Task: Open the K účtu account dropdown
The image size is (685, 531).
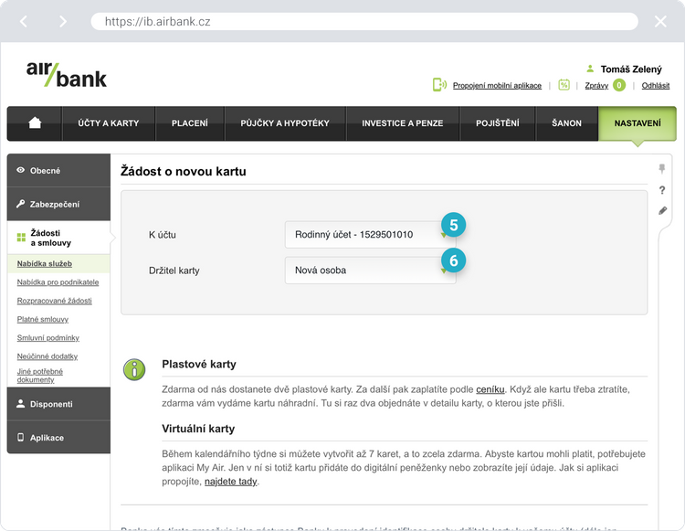Action: point(370,235)
